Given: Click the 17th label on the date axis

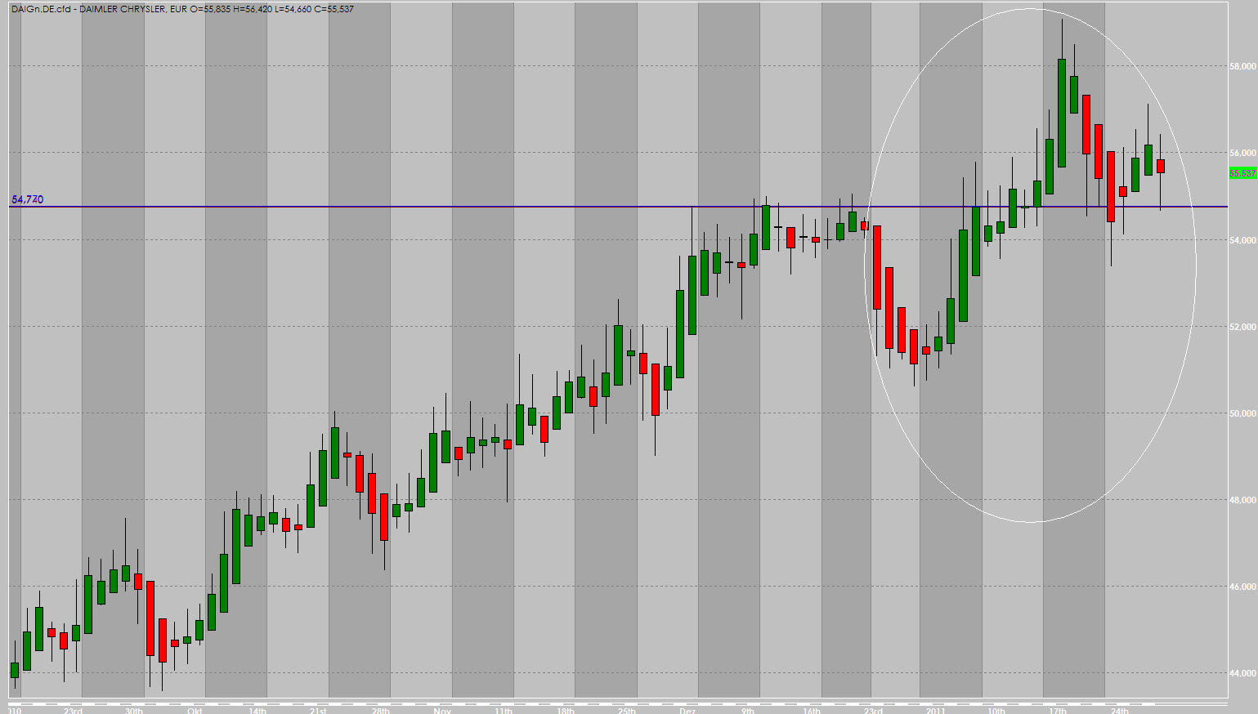Looking at the screenshot, I should point(1058,710).
